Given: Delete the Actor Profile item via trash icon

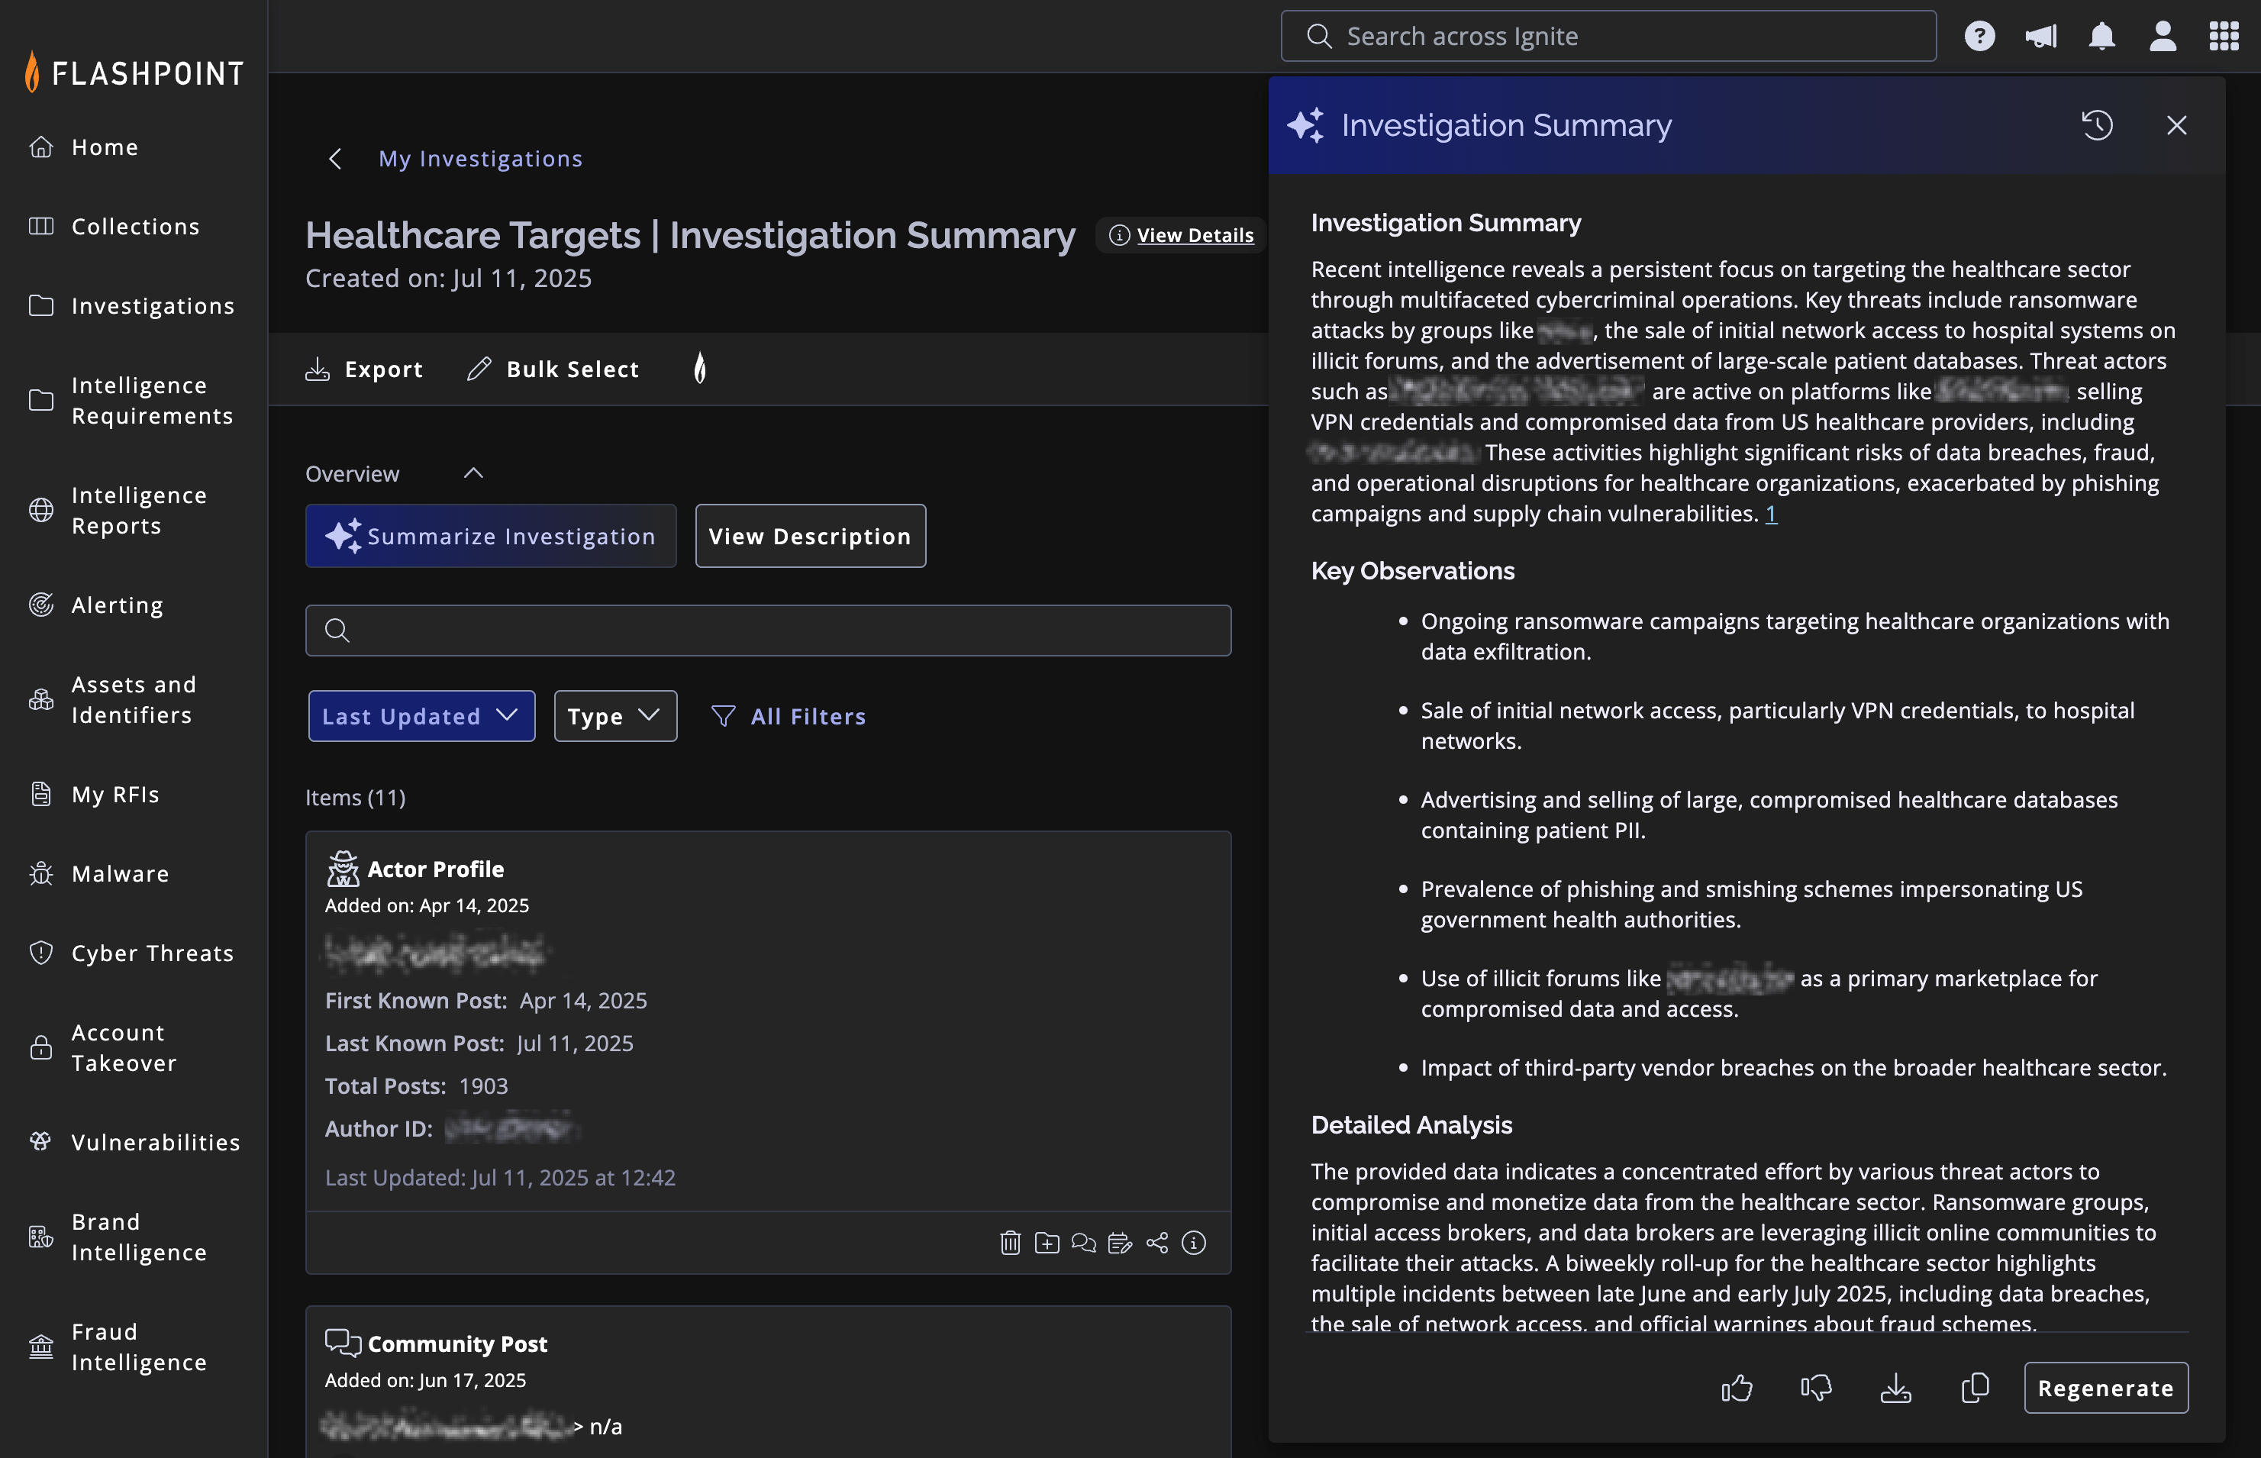Looking at the screenshot, I should click(x=1010, y=1242).
